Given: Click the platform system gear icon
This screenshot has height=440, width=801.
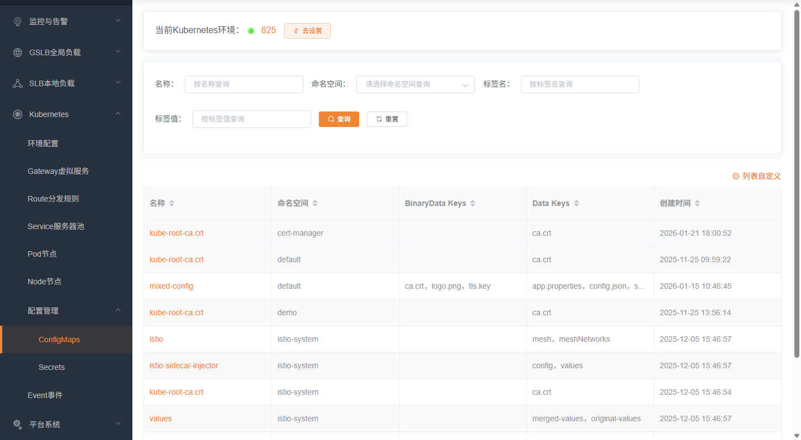Looking at the screenshot, I should pos(18,425).
